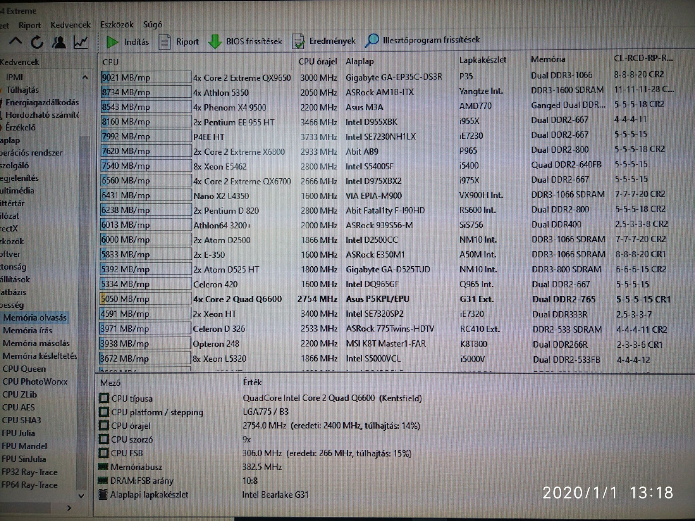
Task: Select the Memória másolás benchmark
Action: click(x=36, y=343)
